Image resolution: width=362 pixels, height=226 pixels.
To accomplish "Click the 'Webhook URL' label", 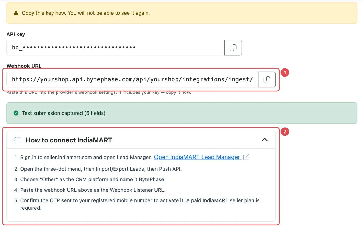I will coord(24,66).
